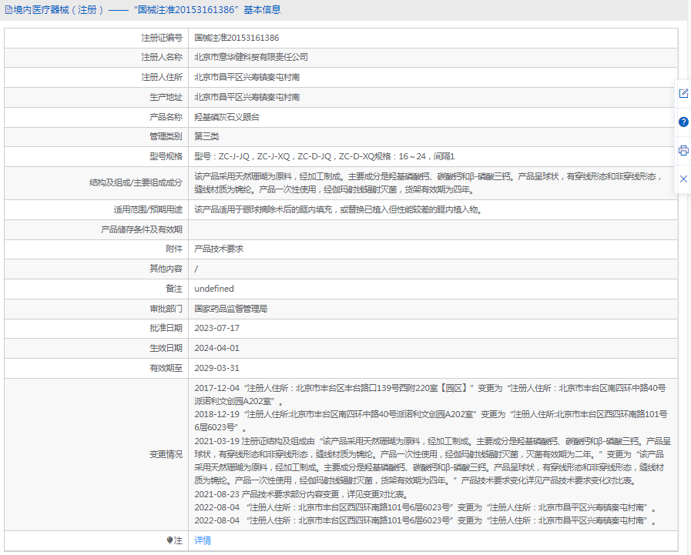Select registration number 国械注准20153161386 in the first row
691x555 pixels.
click(236, 37)
